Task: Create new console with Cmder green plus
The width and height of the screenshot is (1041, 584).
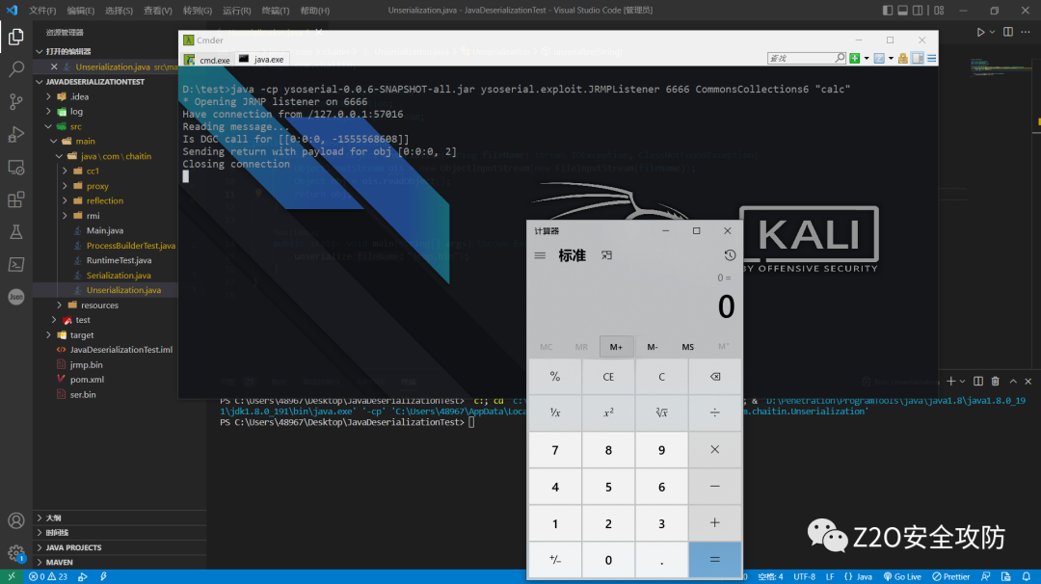Action: point(855,59)
